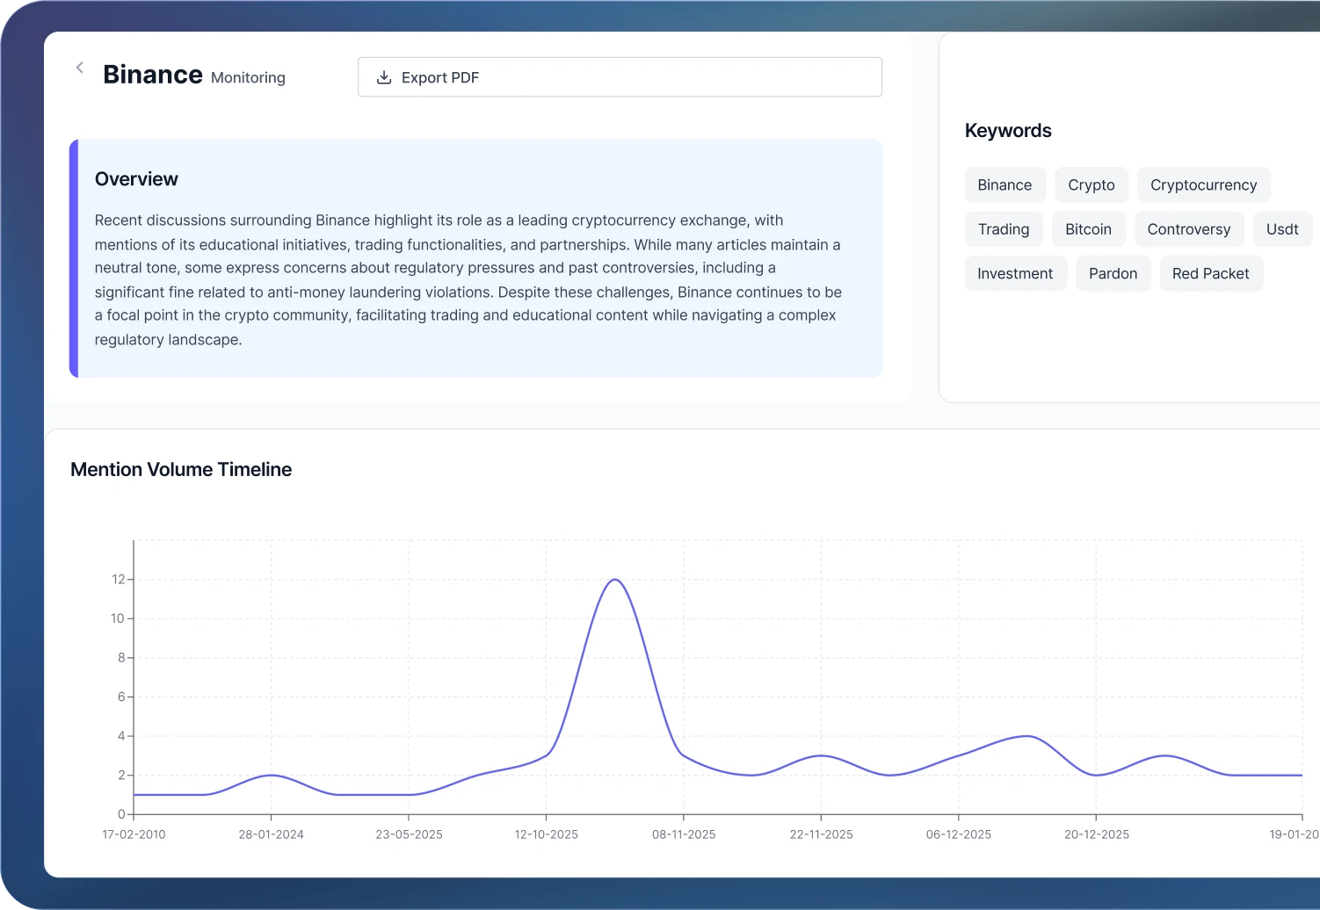This screenshot has width=1320, height=910.
Task: Open the Investment keyword tag
Action: 1014,273
